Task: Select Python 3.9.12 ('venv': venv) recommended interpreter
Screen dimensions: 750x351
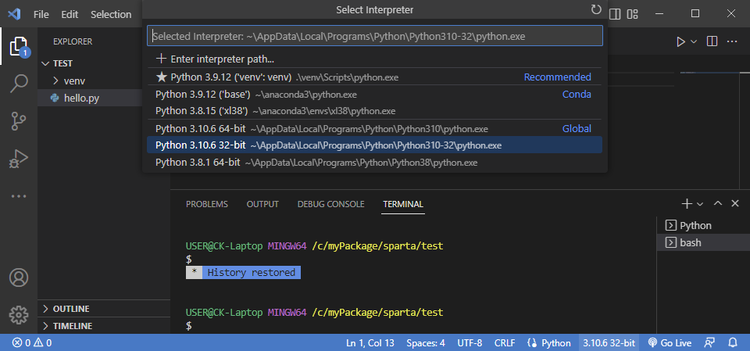Action: click(374, 77)
